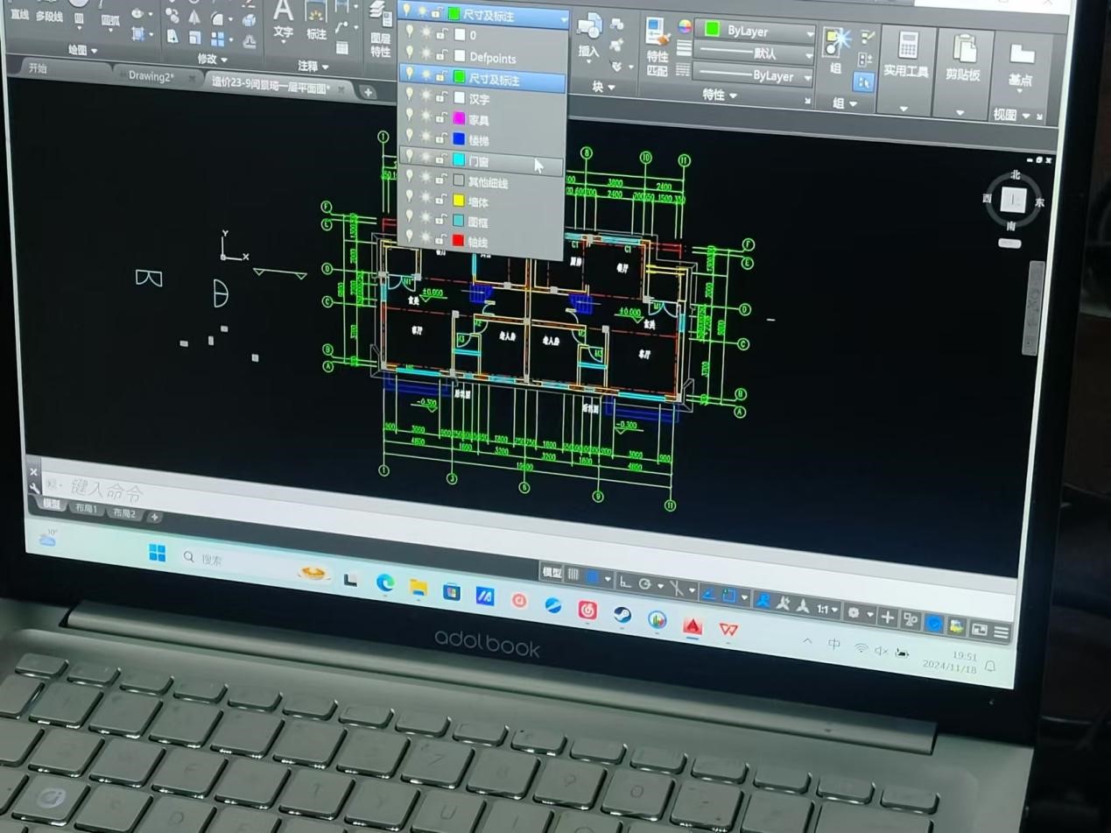Toggle lightbulb on/off for 门窗 layer
Image resolution: width=1111 pixels, height=833 pixels.
click(x=408, y=157)
